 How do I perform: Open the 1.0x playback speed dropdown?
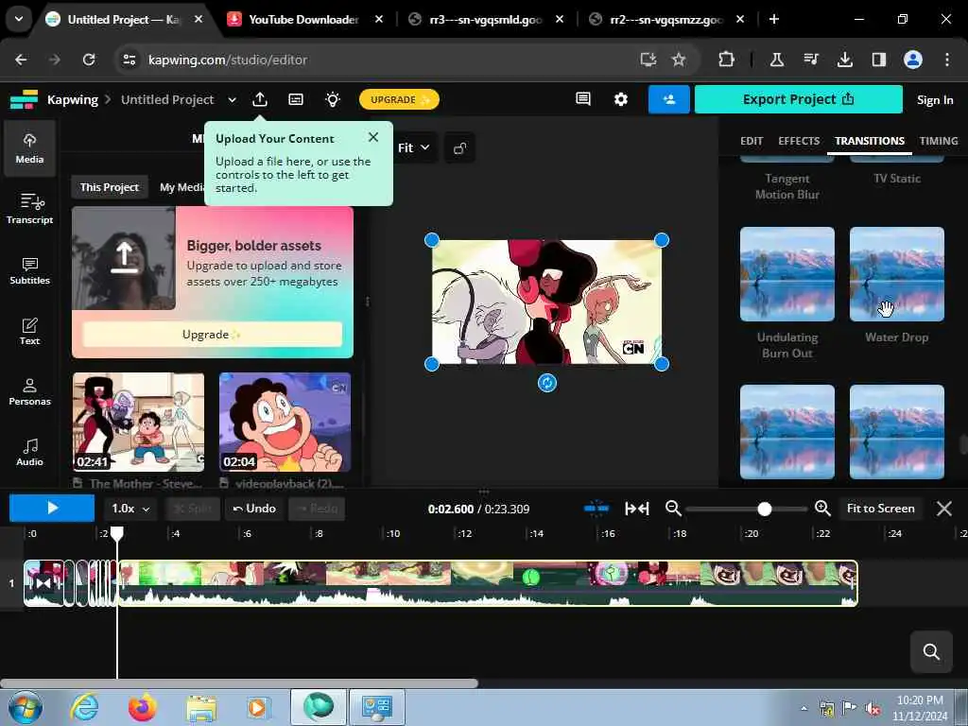pyautogui.click(x=130, y=509)
